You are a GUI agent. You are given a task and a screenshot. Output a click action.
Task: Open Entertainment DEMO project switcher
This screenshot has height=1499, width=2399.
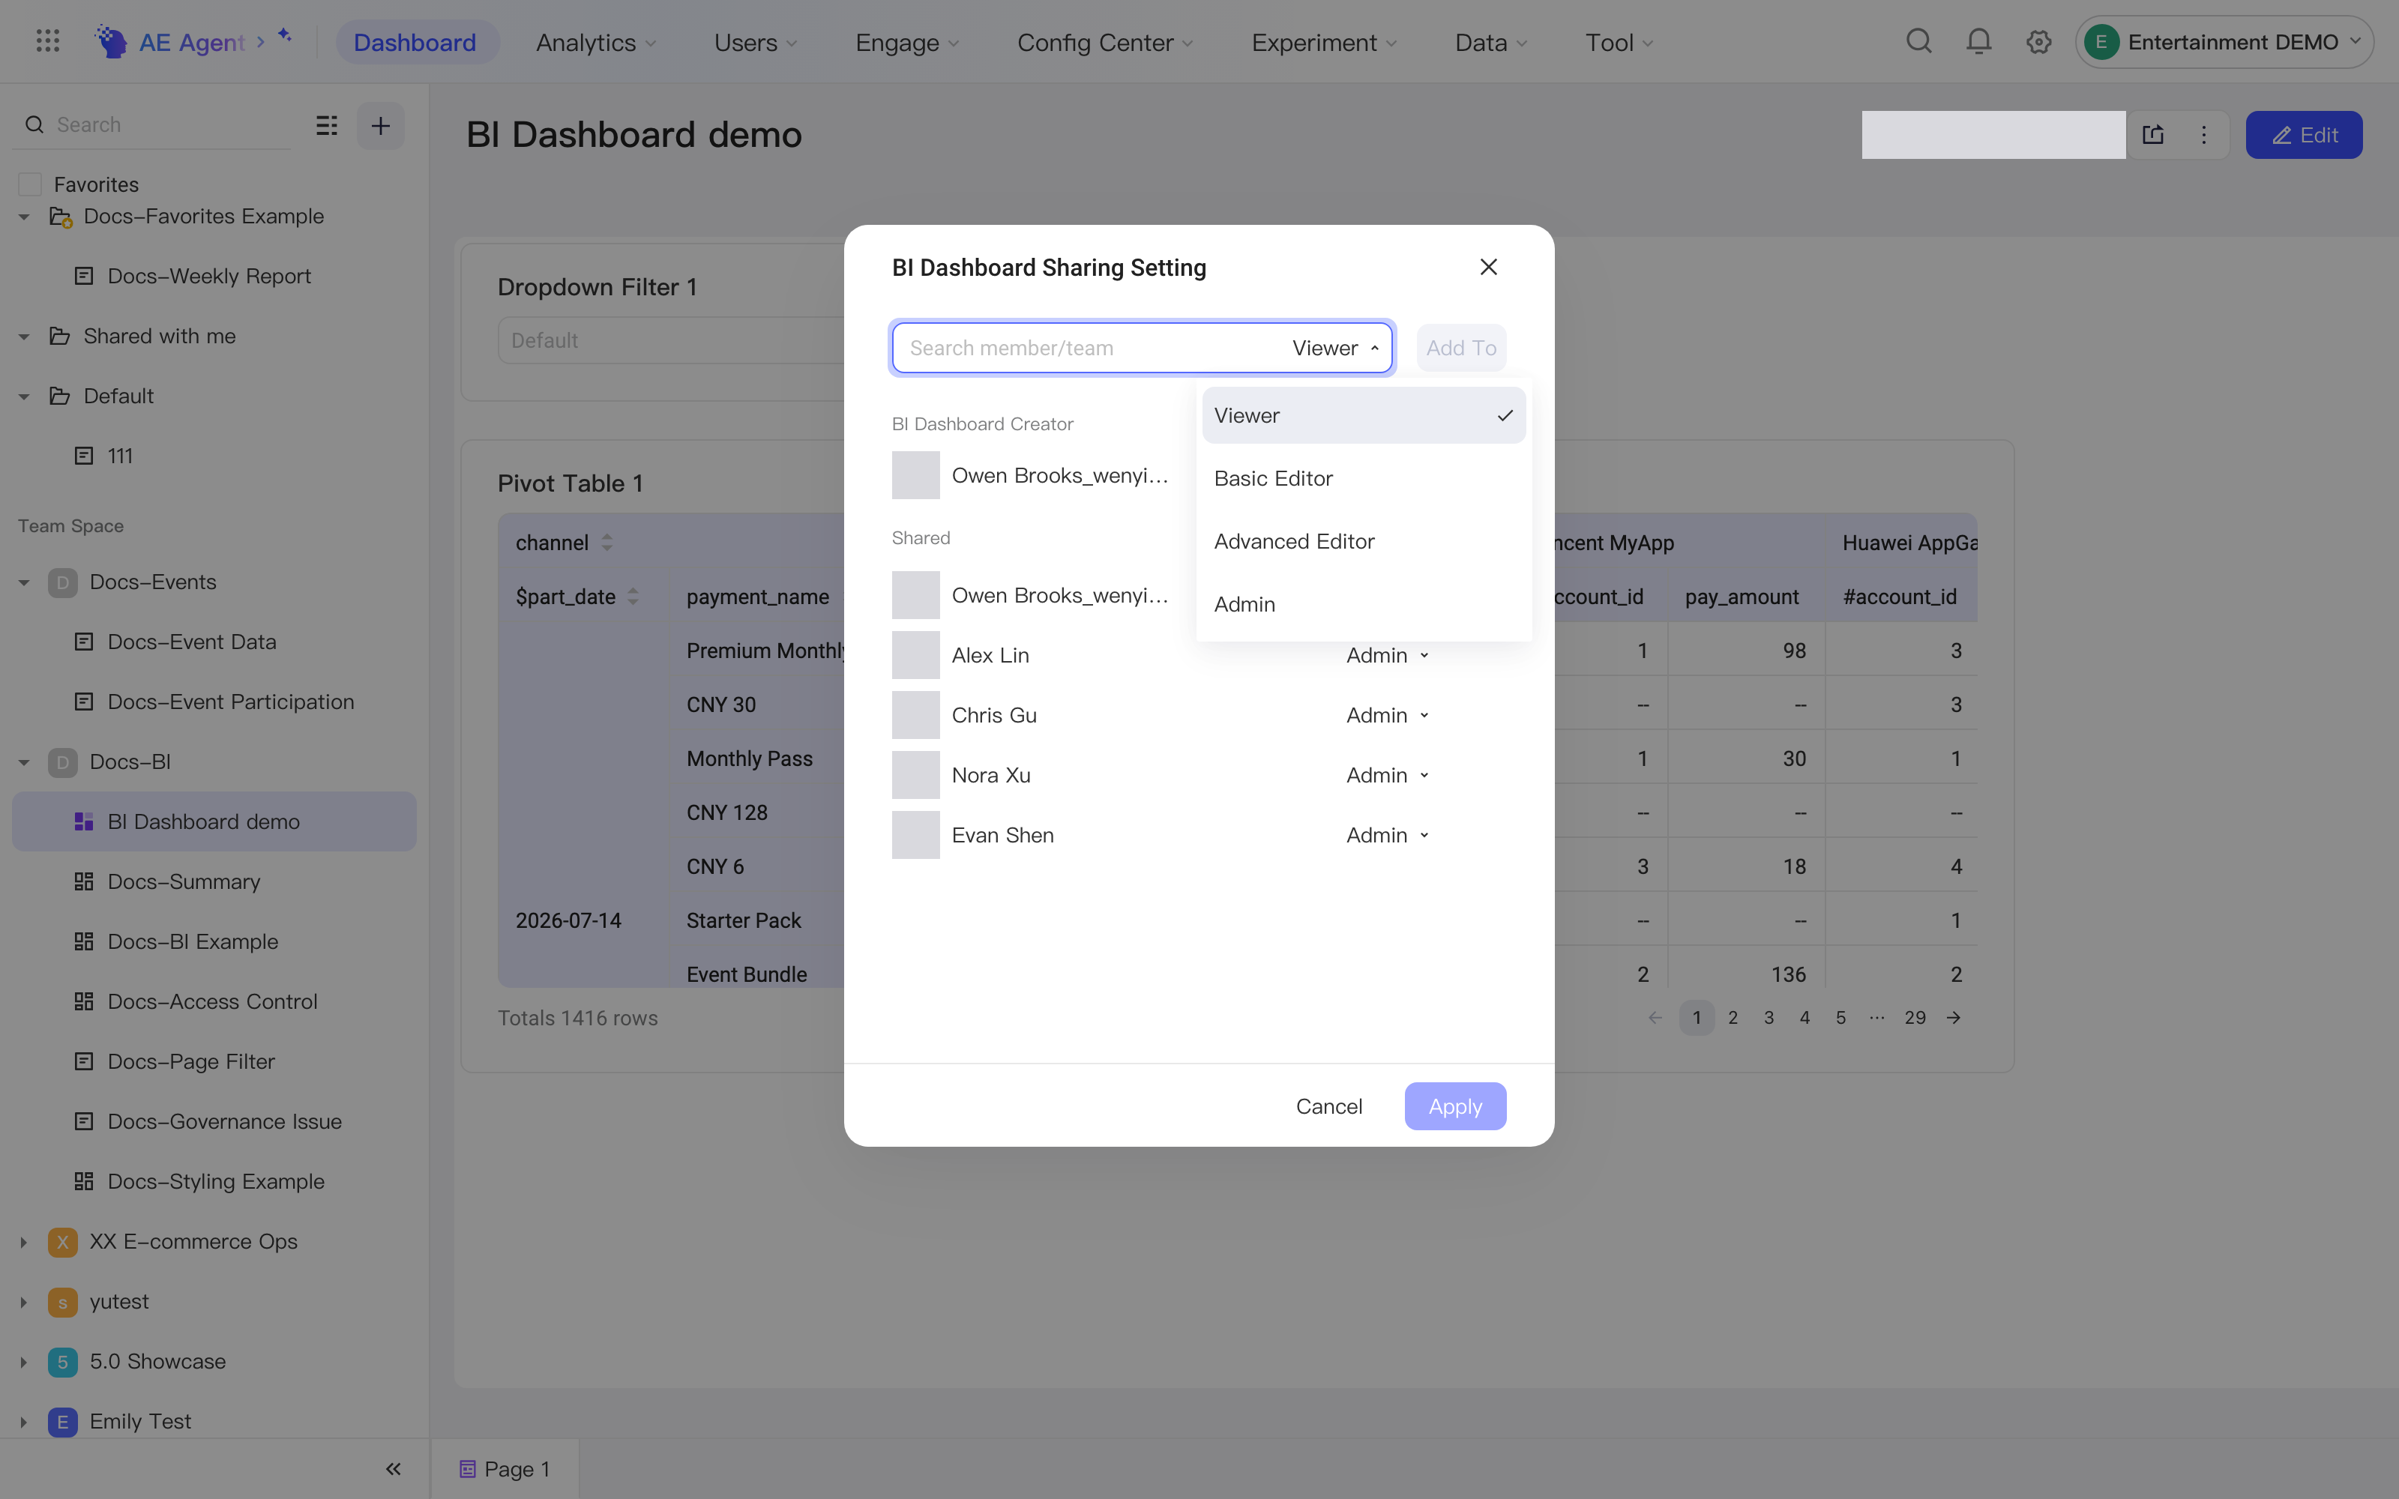(2224, 42)
